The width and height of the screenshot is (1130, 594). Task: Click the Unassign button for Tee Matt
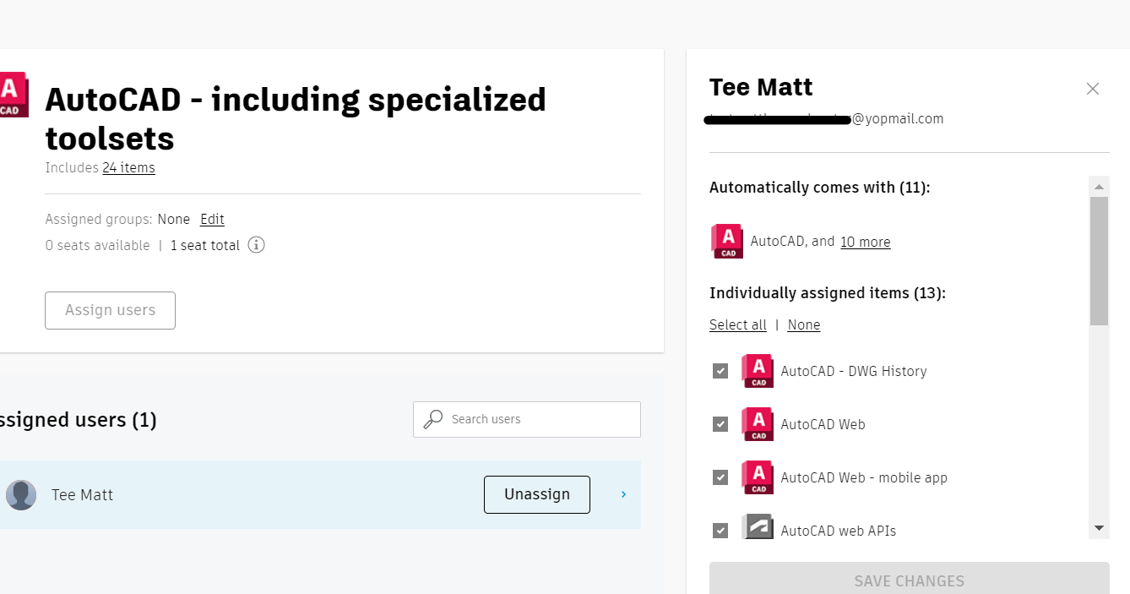pos(536,494)
